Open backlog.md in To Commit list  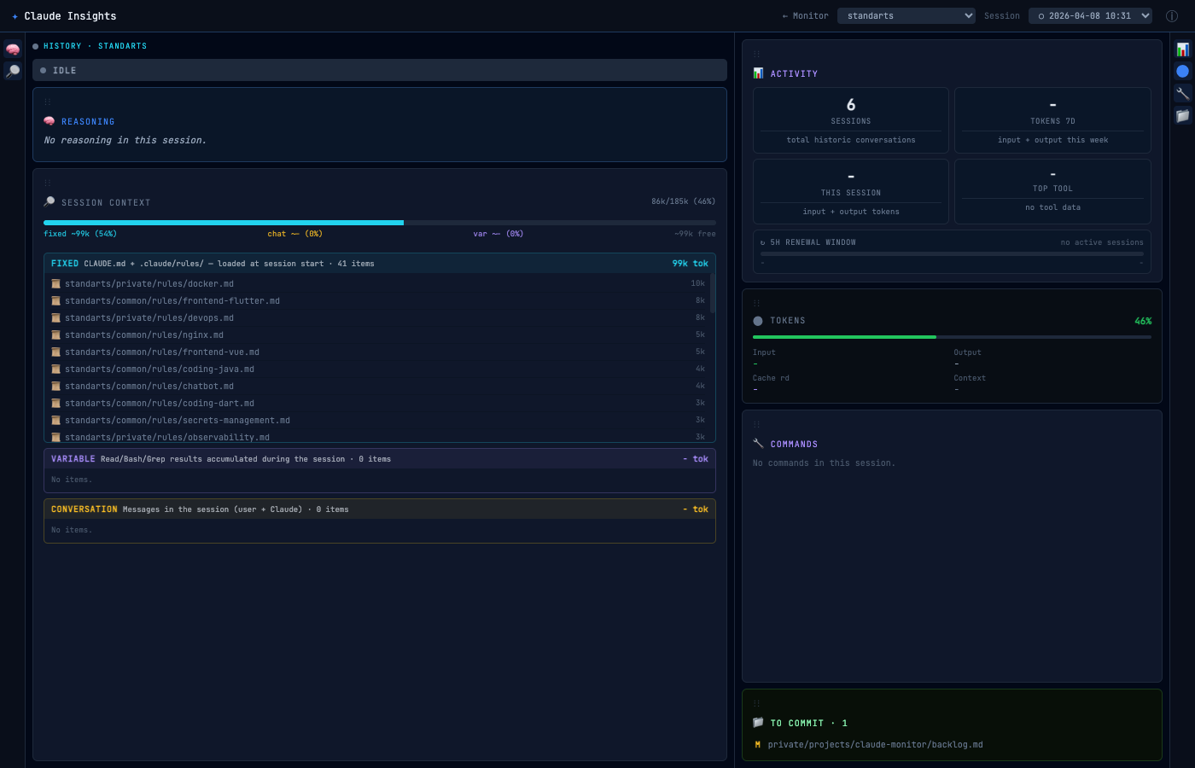[875, 745]
